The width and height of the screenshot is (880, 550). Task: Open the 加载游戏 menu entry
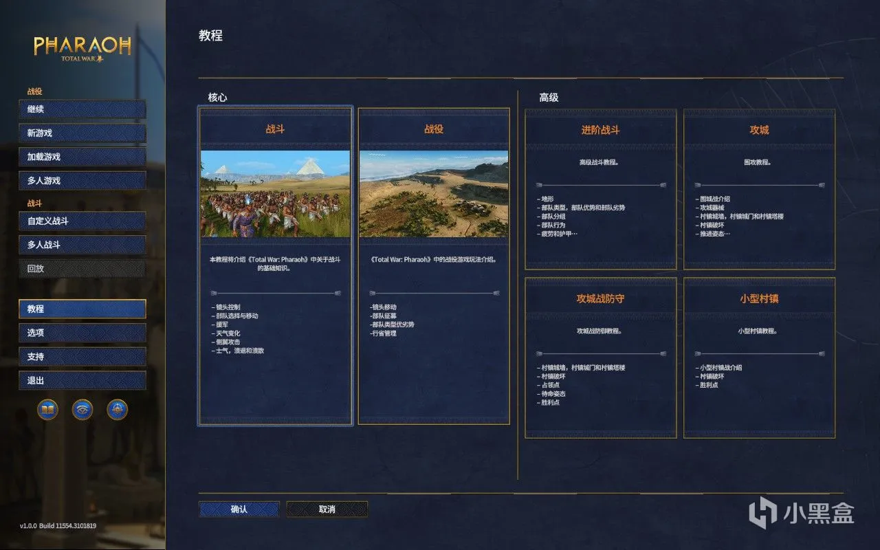[x=82, y=157]
